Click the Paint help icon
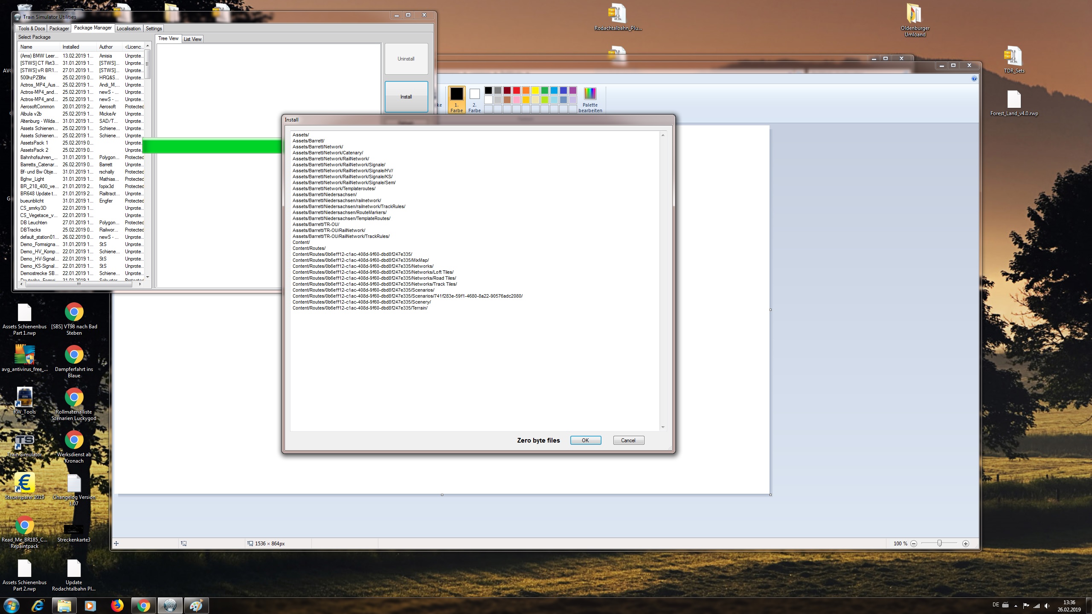This screenshot has height=614, width=1092. click(x=974, y=78)
